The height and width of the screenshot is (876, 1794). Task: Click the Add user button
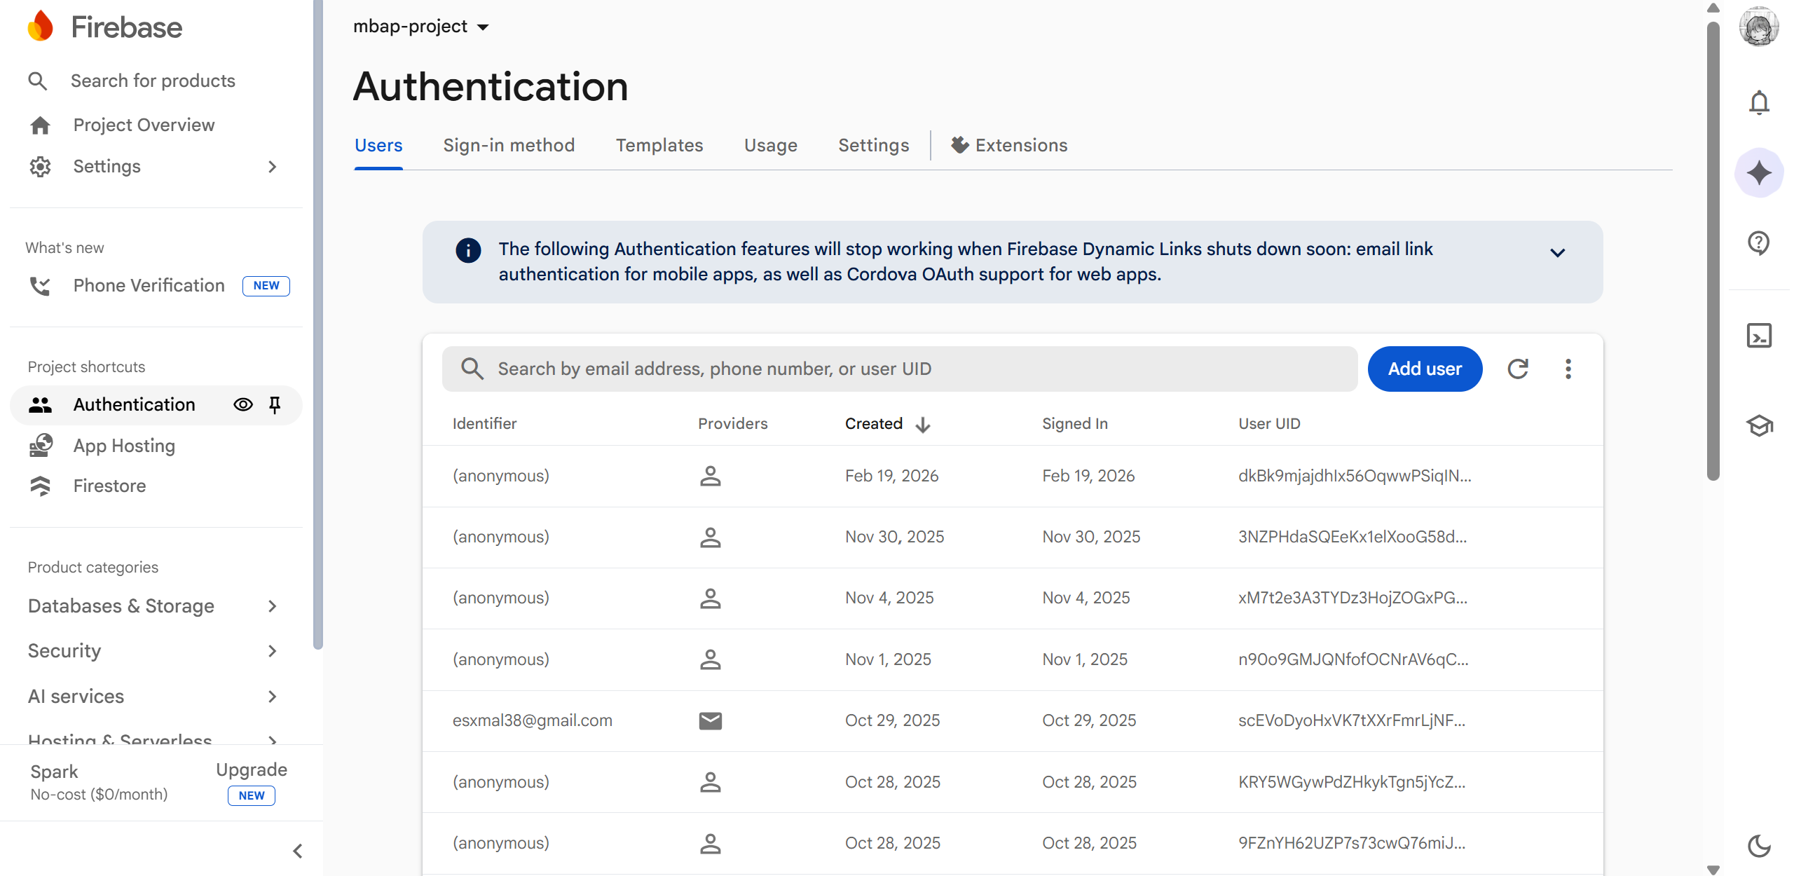[1425, 369]
